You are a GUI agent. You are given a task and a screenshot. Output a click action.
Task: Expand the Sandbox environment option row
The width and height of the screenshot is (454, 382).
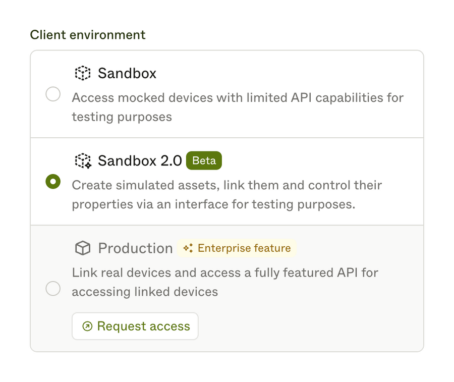(227, 93)
